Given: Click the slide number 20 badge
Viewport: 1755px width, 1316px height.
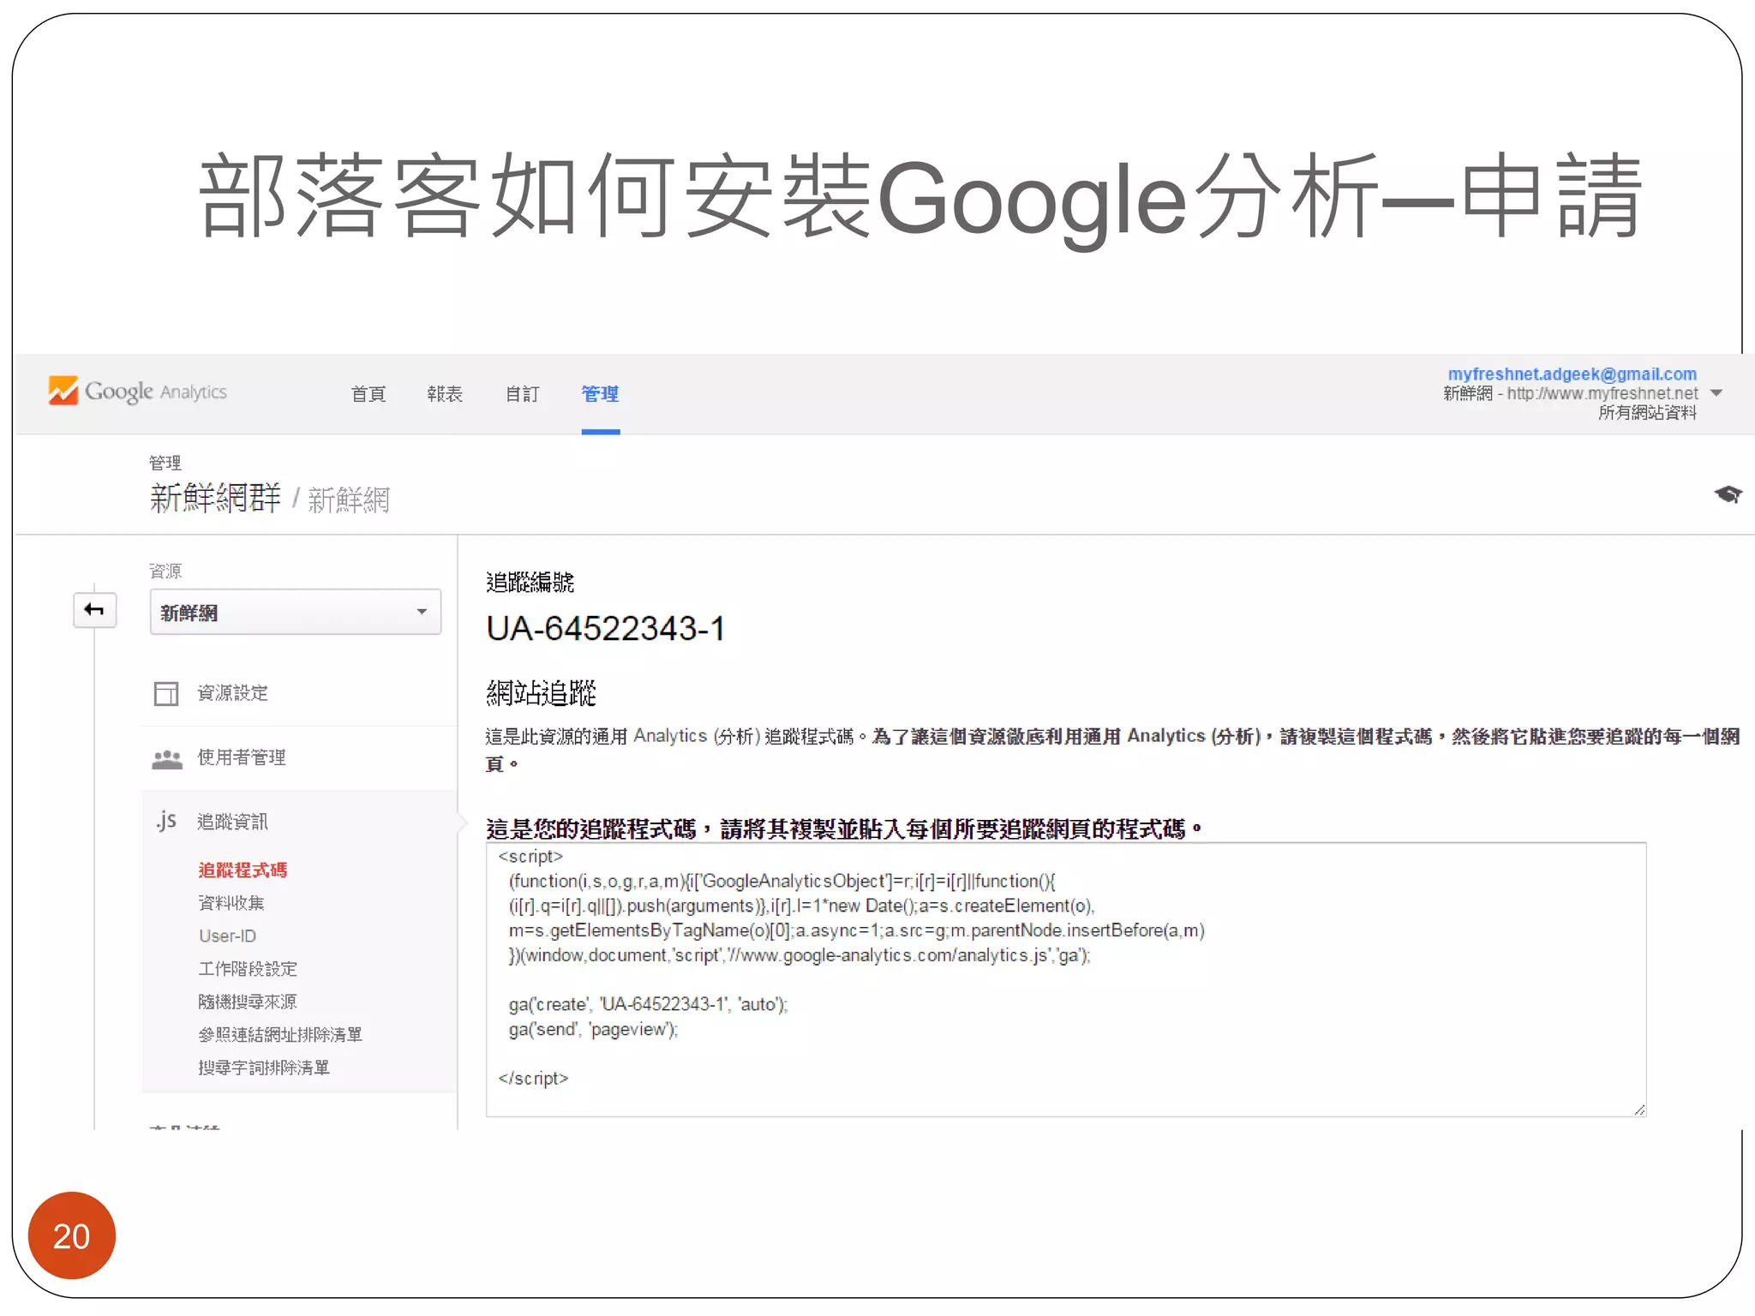Looking at the screenshot, I should (x=71, y=1235).
